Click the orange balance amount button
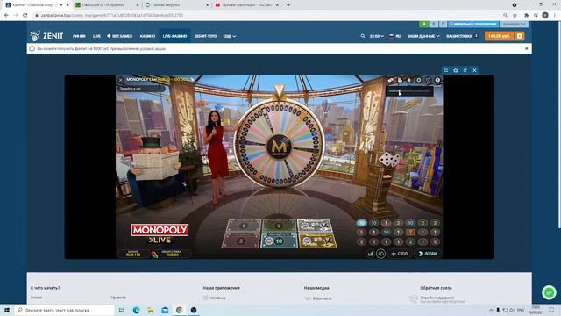This screenshot has width=561, height=316. (x=499, y=36)
